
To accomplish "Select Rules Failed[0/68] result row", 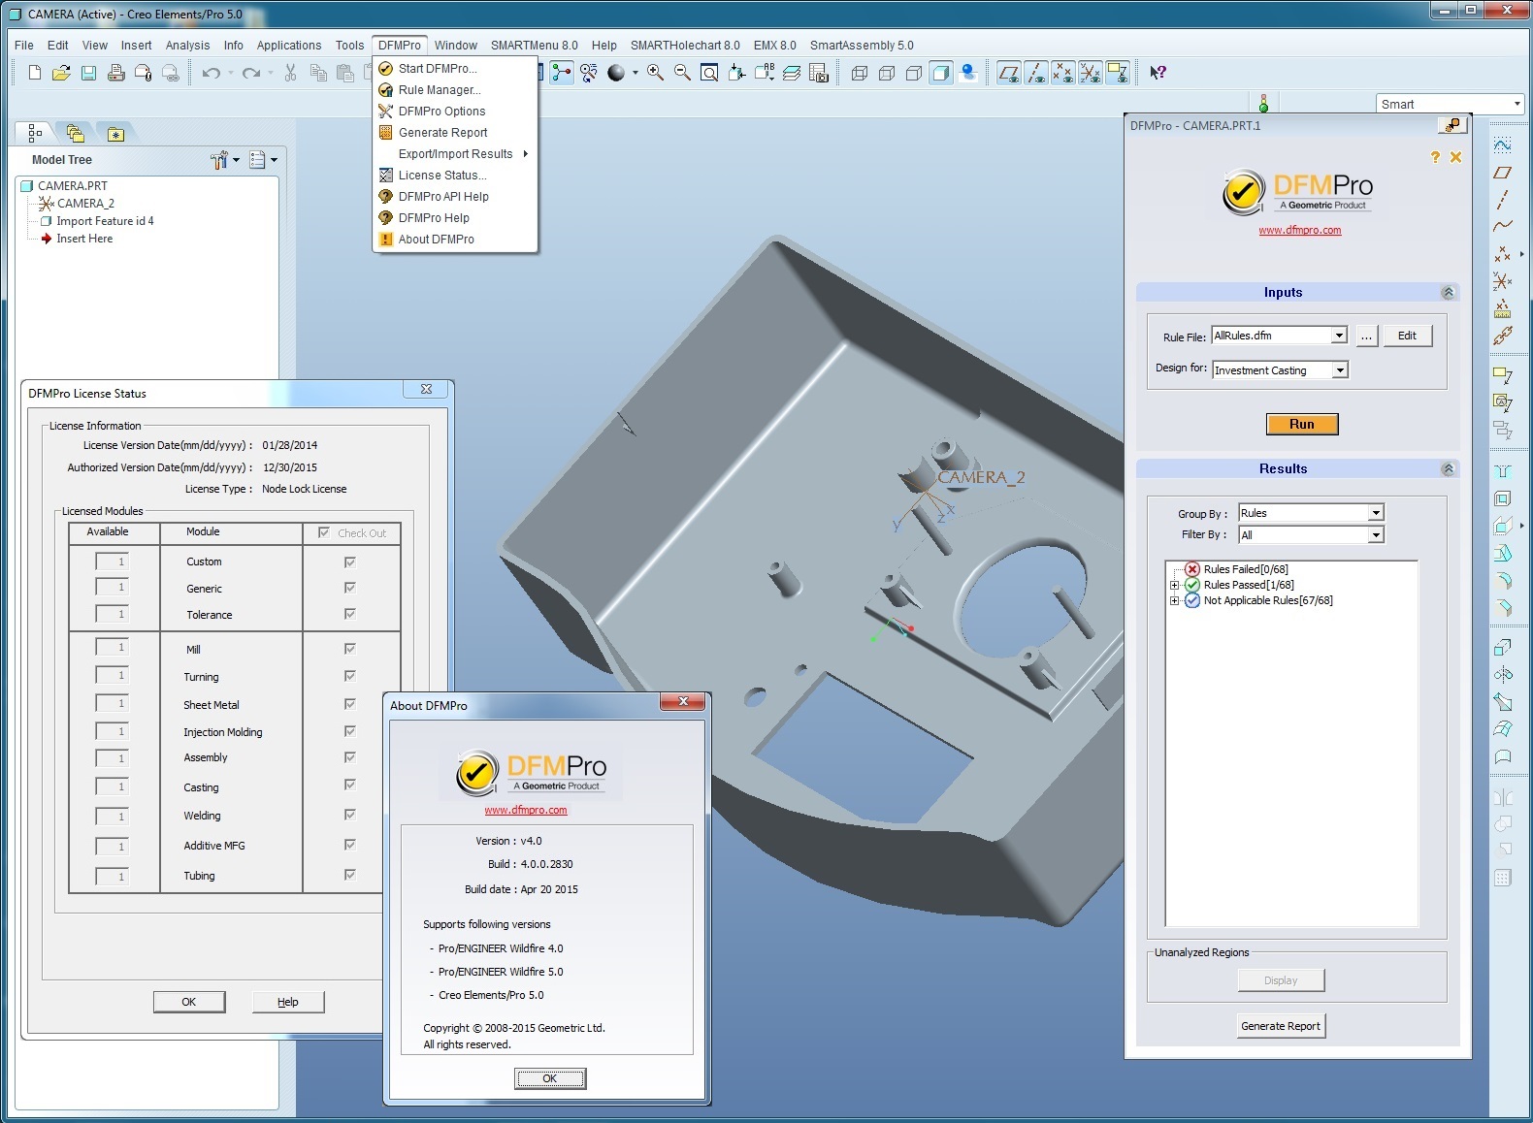I will [1246, 569].
